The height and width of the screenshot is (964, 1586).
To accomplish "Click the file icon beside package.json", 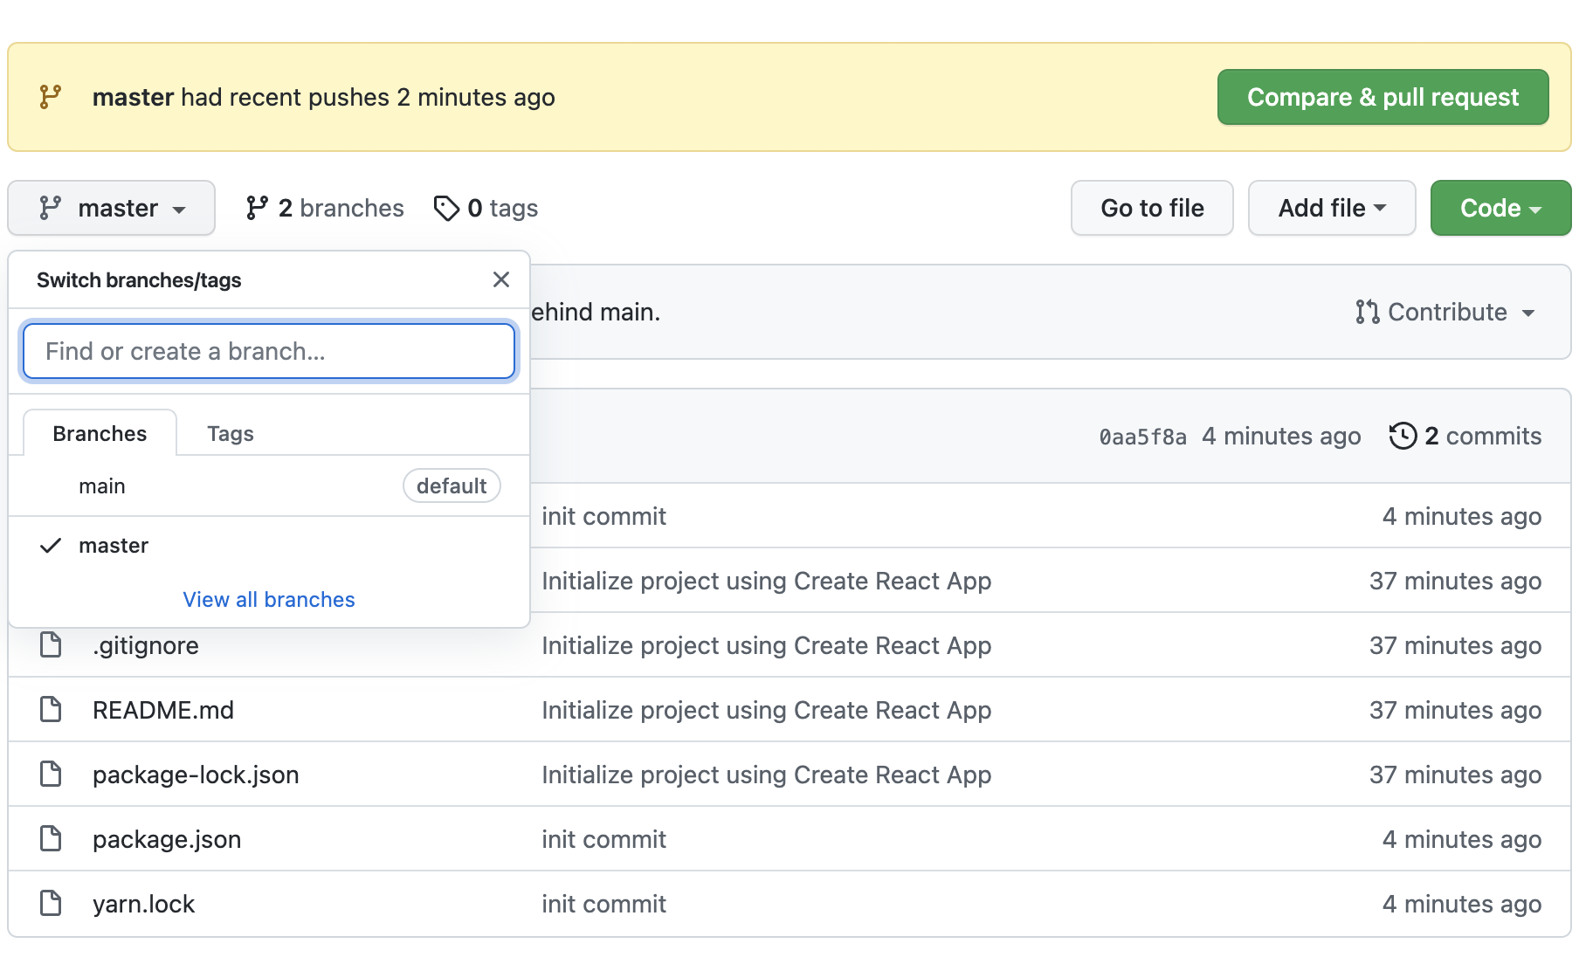I will [52, 839].
